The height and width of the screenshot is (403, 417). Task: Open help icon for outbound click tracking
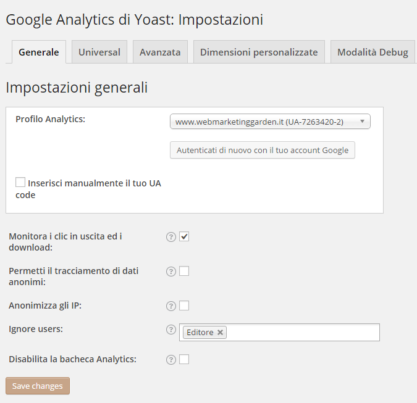coord(171,237)
